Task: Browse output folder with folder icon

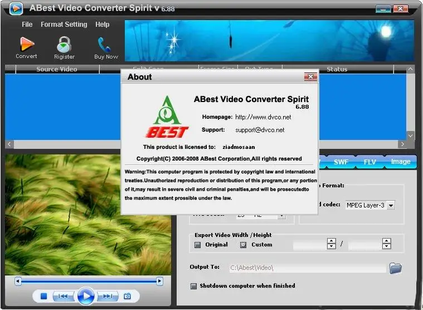Action: pos(396,268)
